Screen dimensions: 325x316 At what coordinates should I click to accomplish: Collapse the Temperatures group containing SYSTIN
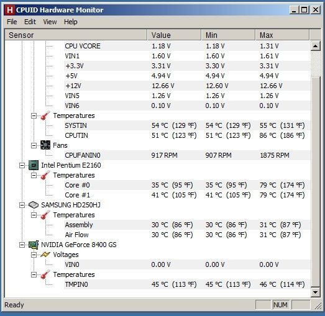[x=34, y=115]
